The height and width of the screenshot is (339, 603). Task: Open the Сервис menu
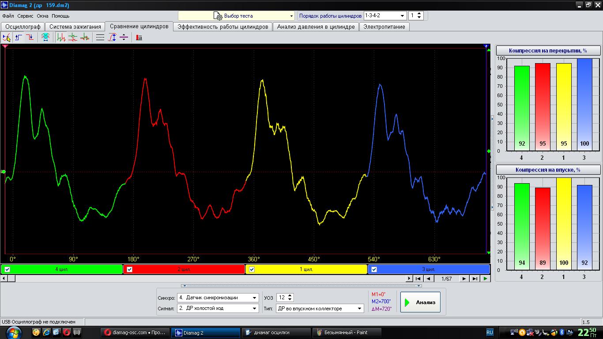tap(25, 16)
